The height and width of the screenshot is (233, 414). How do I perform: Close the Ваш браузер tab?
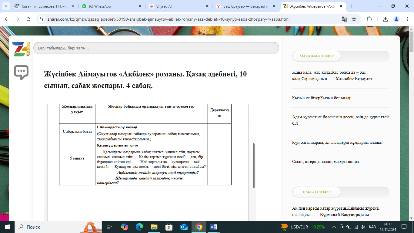click(x=275, y=6)
